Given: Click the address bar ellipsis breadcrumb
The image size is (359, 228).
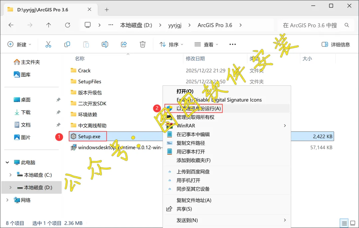Looking at the screenshot, I should [x=111, y=25].
